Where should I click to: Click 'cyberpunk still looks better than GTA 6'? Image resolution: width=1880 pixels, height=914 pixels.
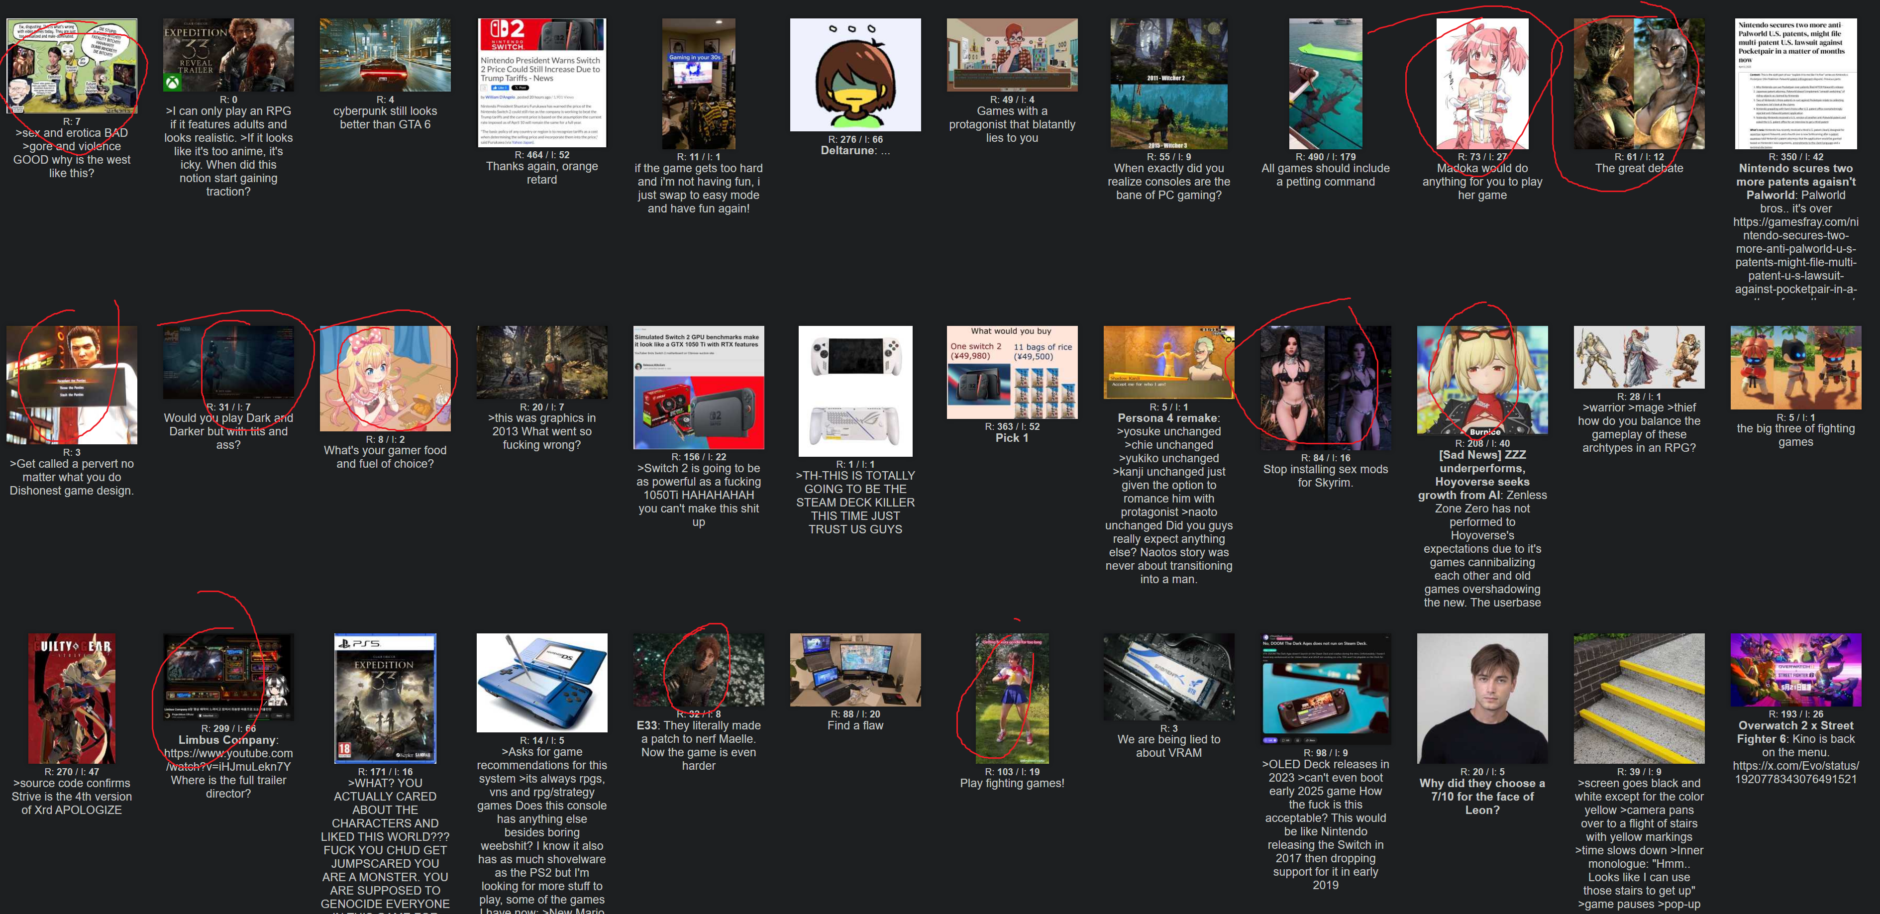tap(385, 117)
